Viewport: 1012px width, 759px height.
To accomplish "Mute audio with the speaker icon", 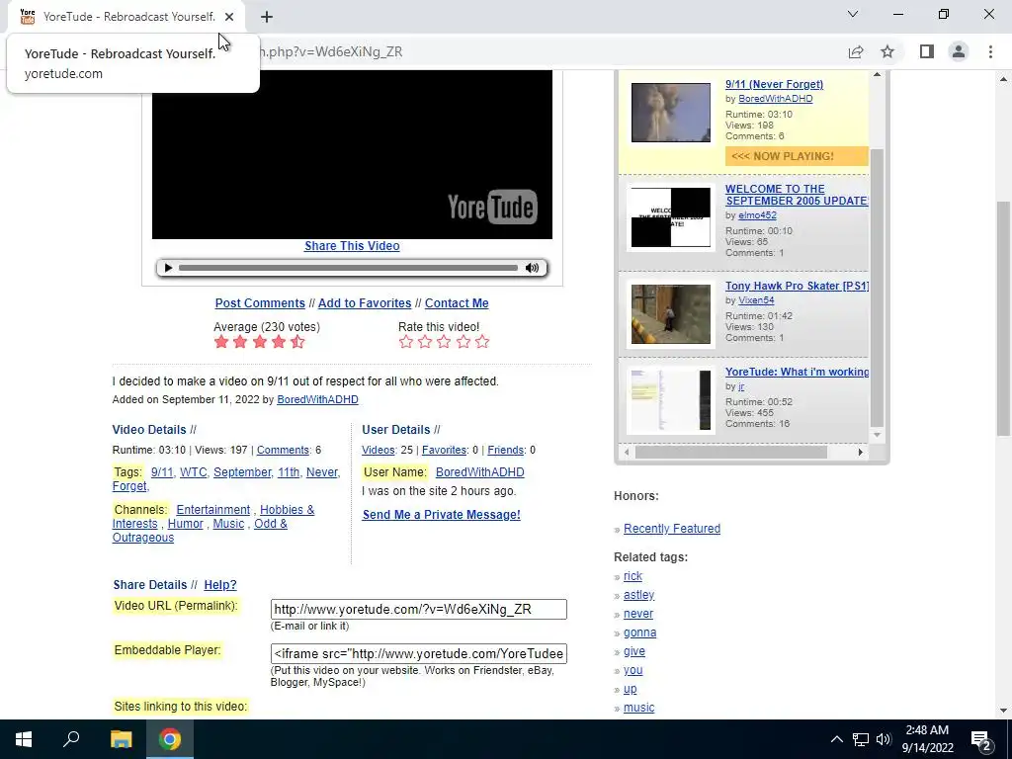I will click(532, 268).
